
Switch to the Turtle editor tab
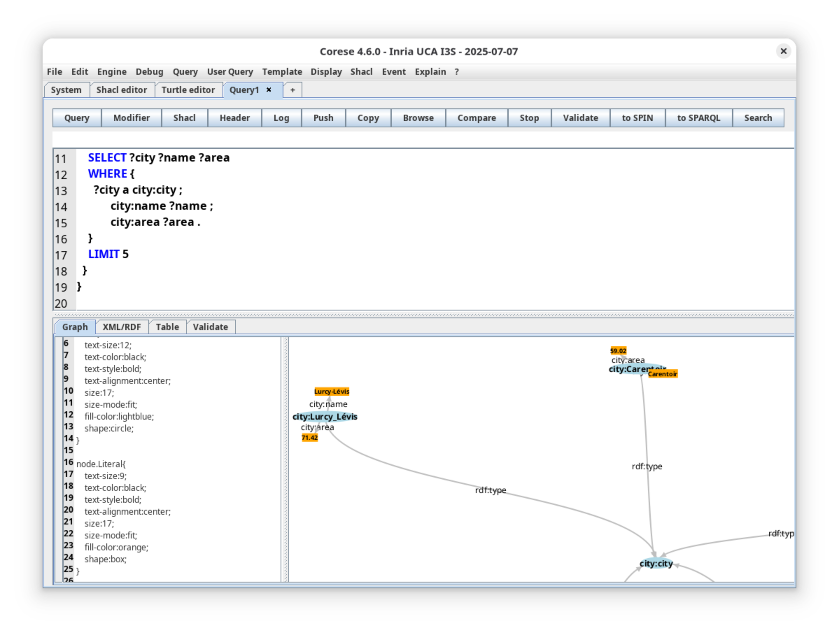188,90
